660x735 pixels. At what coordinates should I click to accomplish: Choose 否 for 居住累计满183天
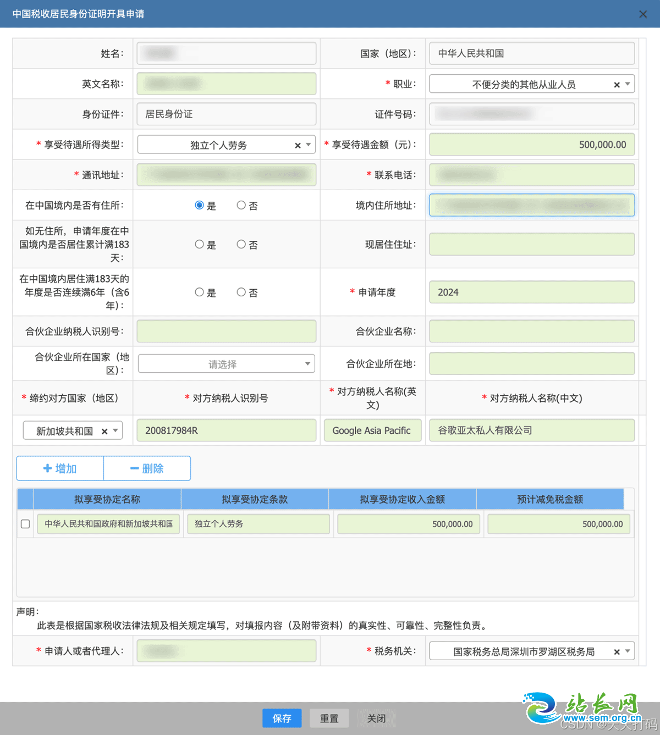[x=241, y=244]
